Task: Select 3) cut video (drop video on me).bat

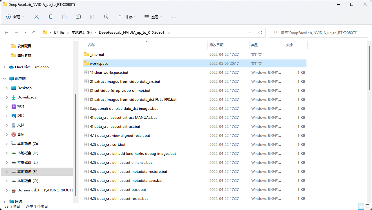Action: point(120,90)
